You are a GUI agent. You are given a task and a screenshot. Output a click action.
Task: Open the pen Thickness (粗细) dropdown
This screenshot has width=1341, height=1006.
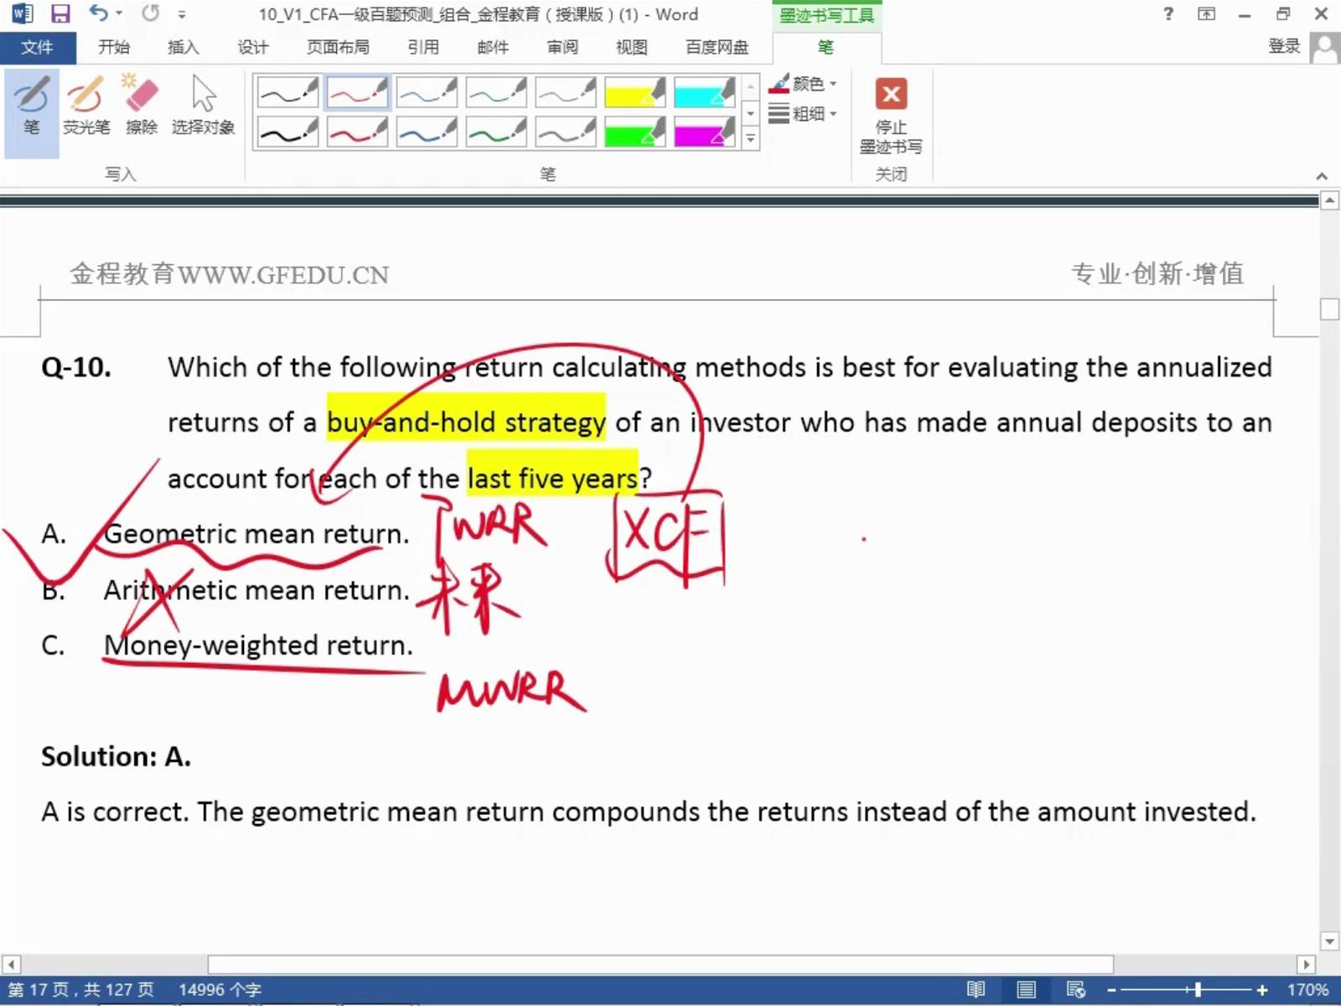[x=803, y=113]
